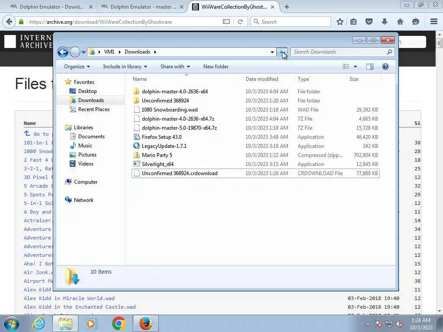Sort by Name column
443x332 pixels.
coord(186,79)
